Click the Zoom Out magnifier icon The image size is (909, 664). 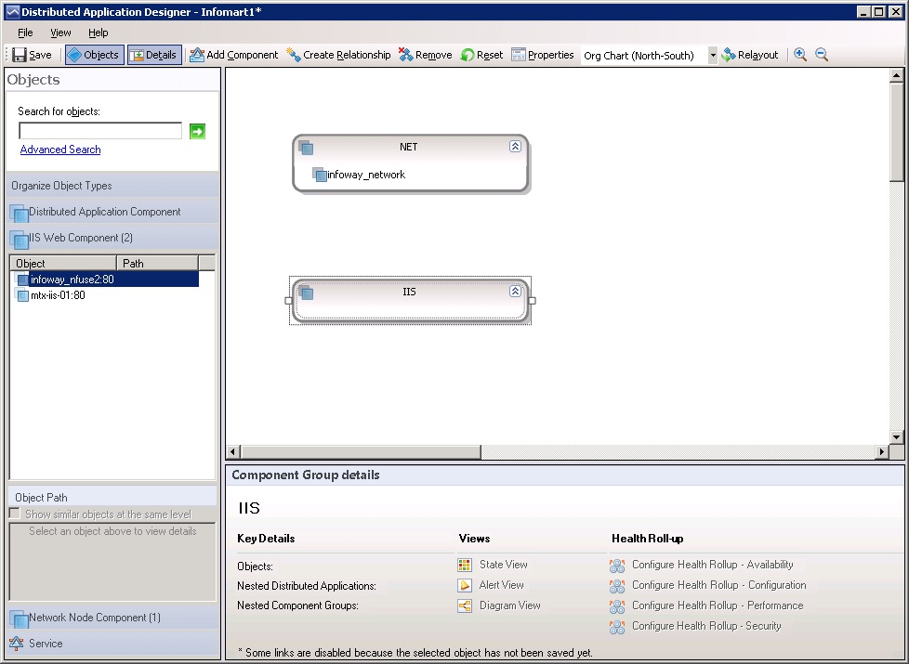tap(822, 55)
